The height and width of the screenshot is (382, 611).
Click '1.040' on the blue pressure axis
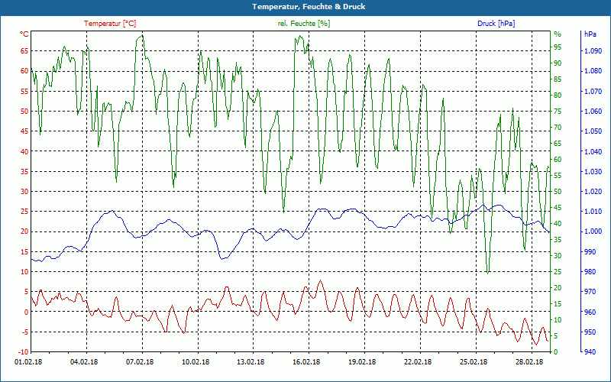pyautogui.click(x=593, y=151)
